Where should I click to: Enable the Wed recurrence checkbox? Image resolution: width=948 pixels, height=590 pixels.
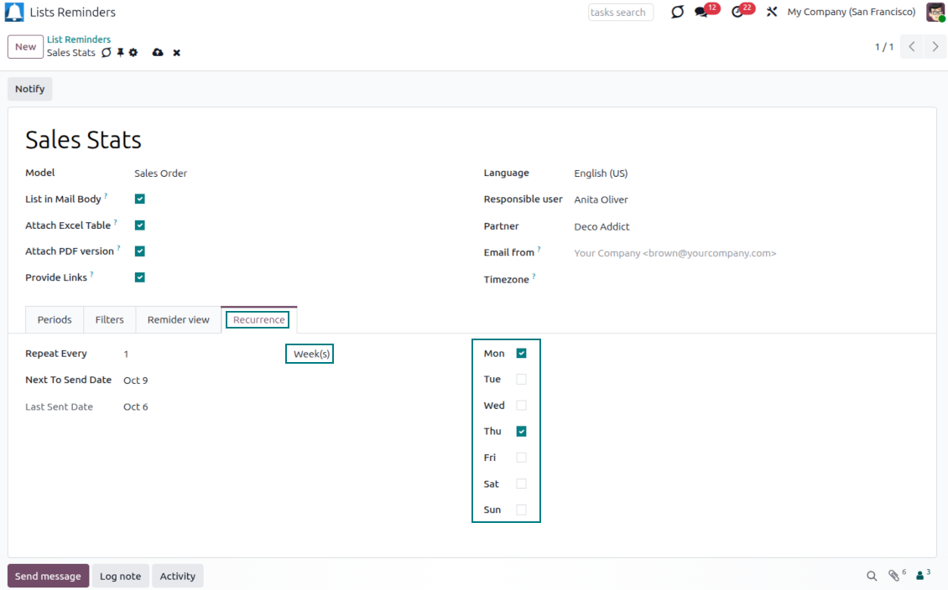(521, 406)
